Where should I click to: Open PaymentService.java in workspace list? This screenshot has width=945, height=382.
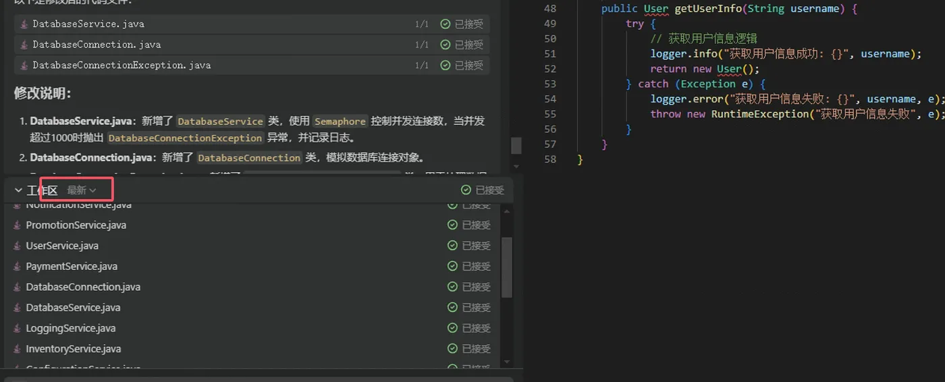(72, 267)
